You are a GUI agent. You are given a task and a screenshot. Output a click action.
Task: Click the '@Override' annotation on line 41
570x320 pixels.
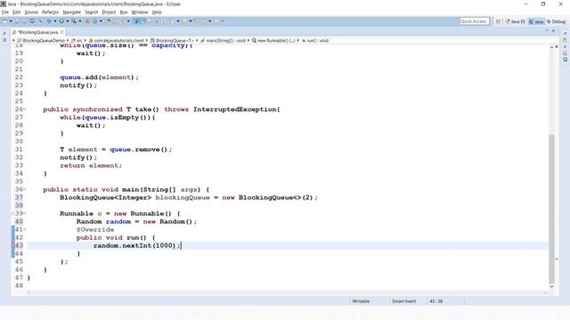95,229
